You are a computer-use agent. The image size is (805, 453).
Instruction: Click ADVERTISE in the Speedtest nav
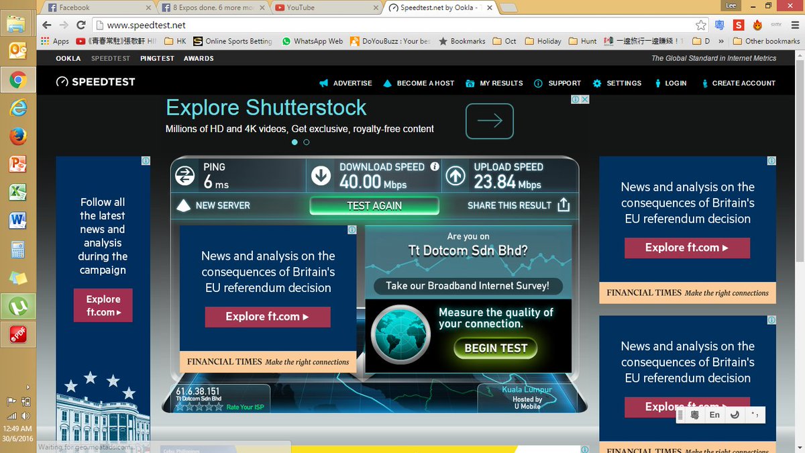click(x=345, y=83)
